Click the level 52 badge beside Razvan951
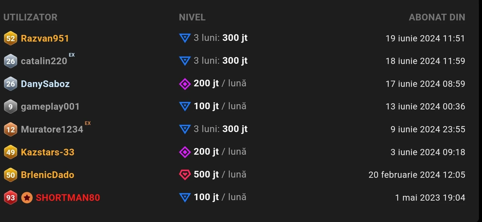Image resolution: width=482 pixels, height=222 pixels. (x=11, y=38)
